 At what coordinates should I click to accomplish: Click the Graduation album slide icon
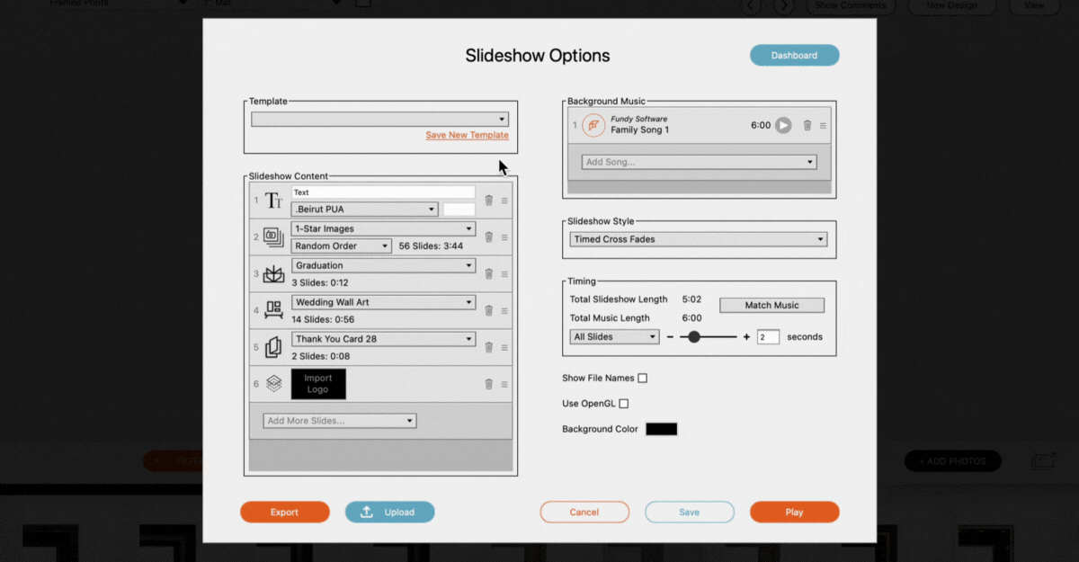tap(273, 274)
